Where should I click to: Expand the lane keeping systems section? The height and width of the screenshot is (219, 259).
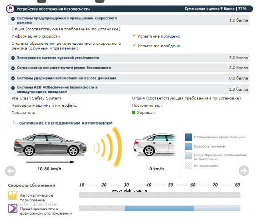click(13, 78)
